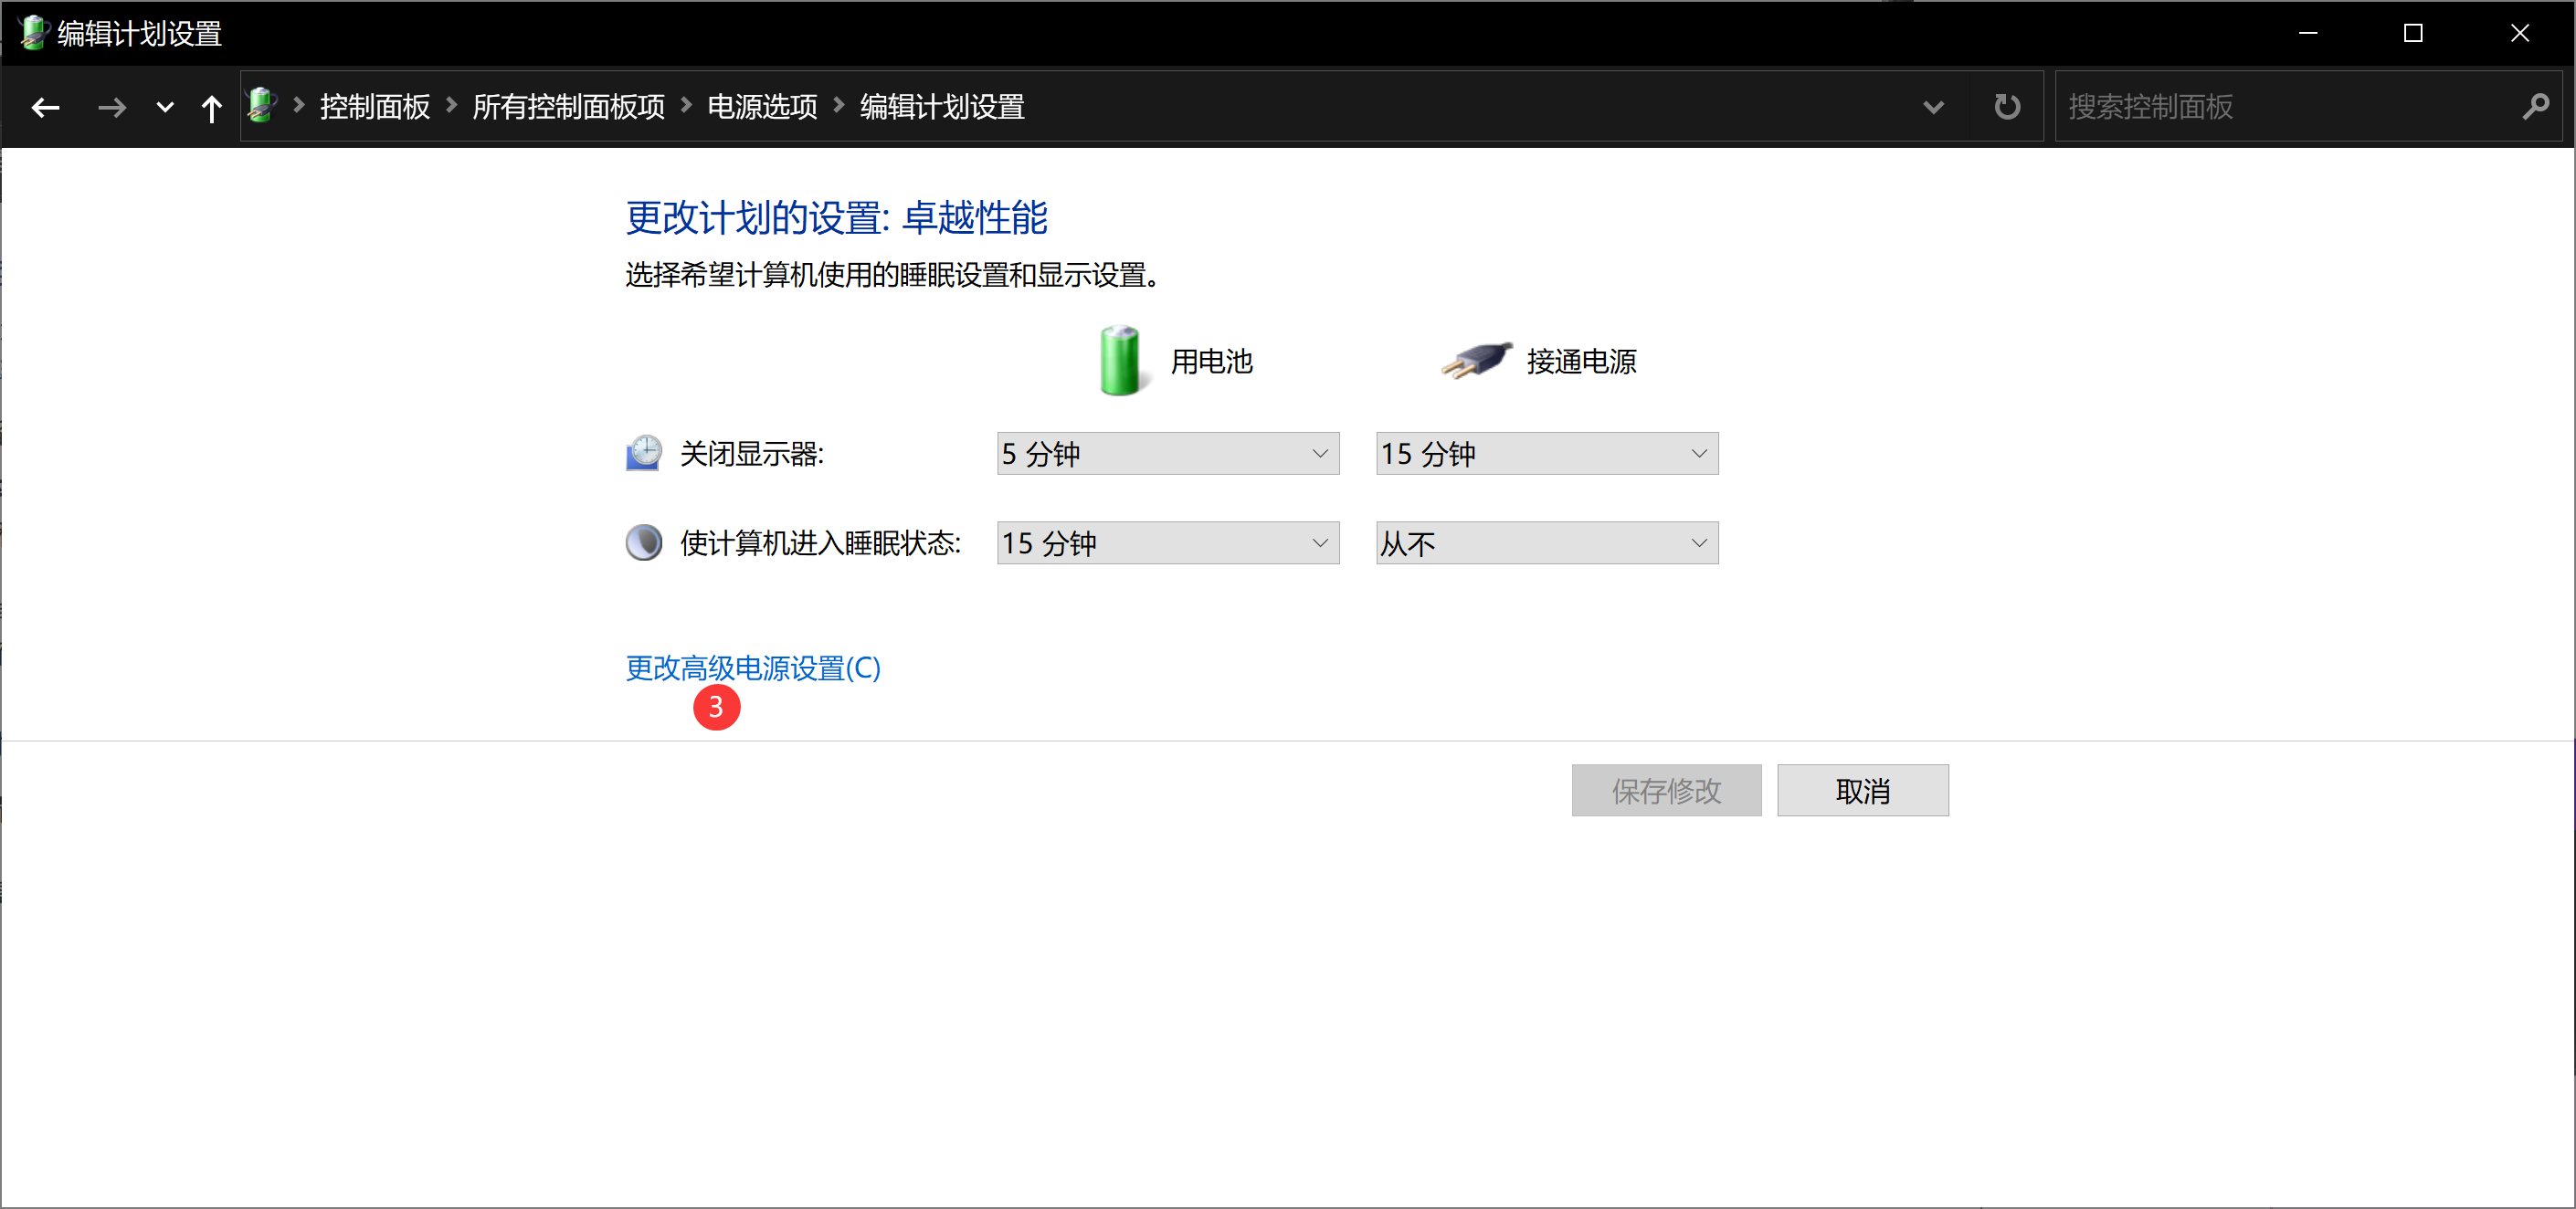Expand the address bar history dropdown
2576x1209 pixels.
[1933, 107]
